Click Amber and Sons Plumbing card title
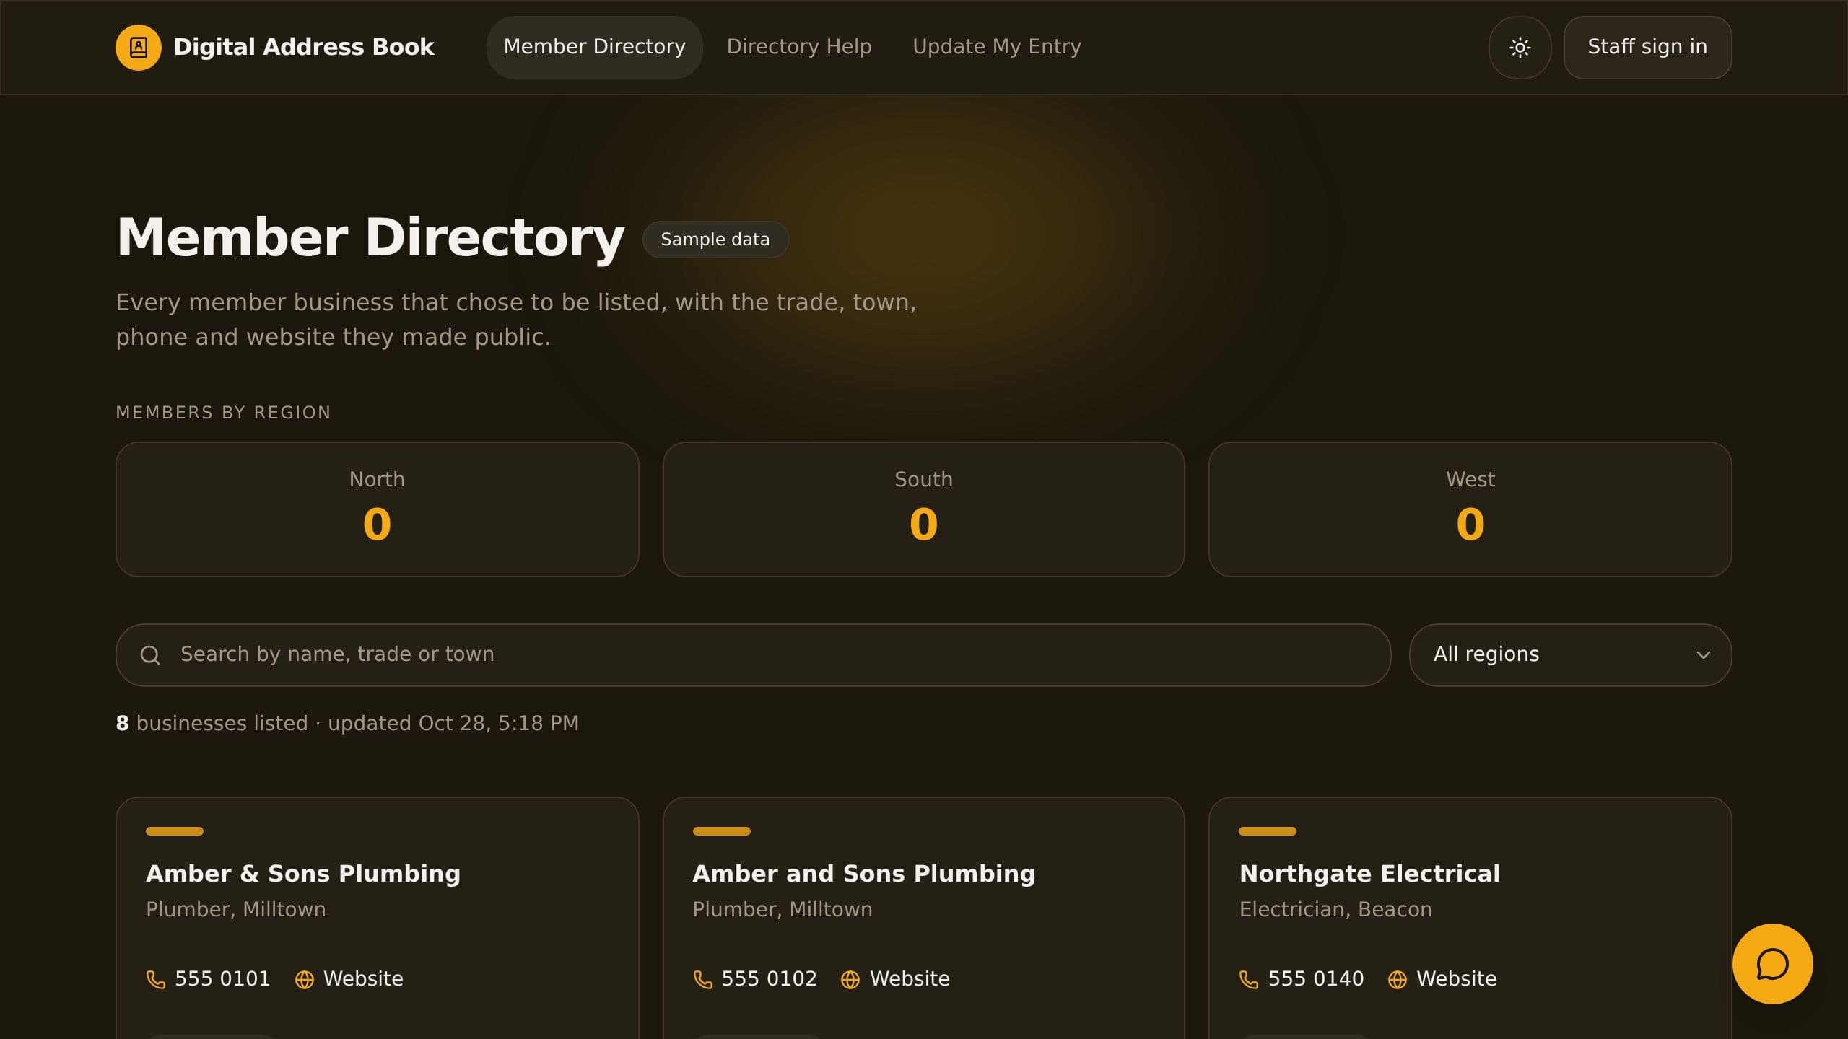This screenshot has width=1848, height=1039. (x=863, y=874)
